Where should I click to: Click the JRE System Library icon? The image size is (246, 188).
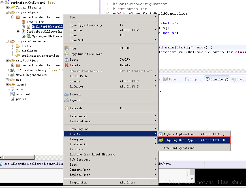12,70
